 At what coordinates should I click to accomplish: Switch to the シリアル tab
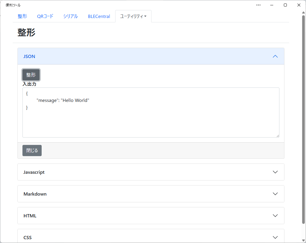coord(71,16)
